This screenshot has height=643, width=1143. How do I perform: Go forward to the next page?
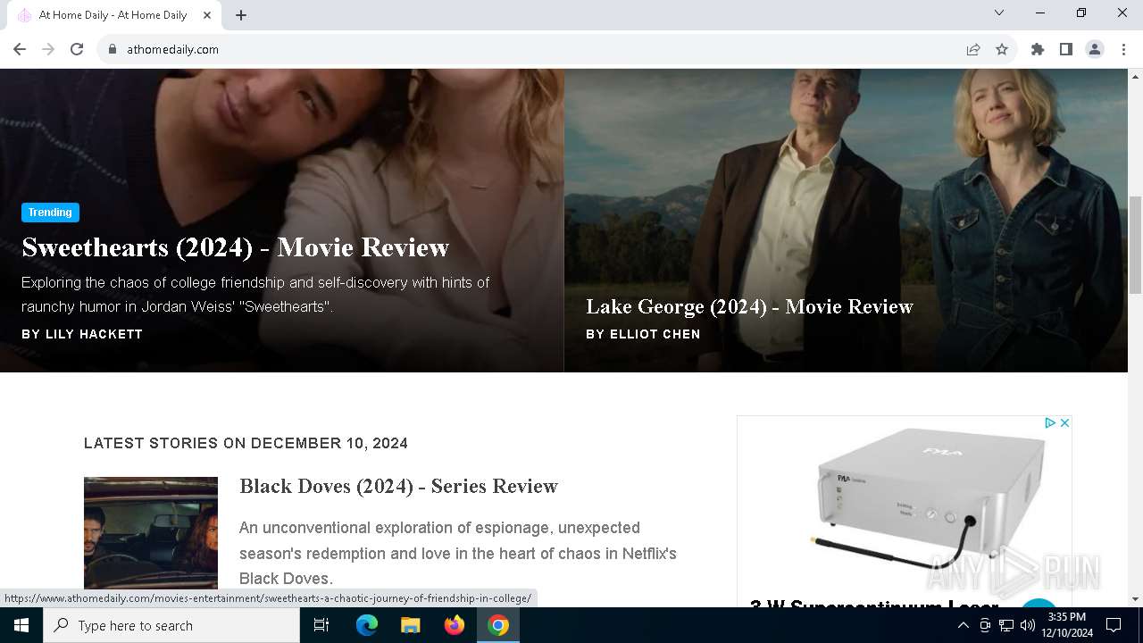48,49
